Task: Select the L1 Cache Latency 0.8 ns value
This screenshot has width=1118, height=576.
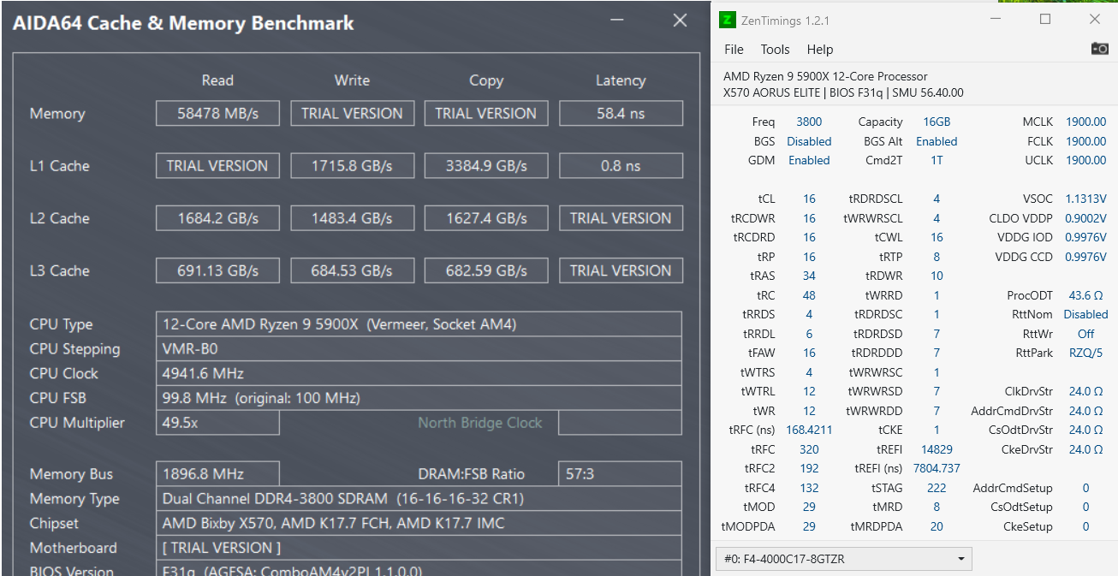Action: coord(621,165)
